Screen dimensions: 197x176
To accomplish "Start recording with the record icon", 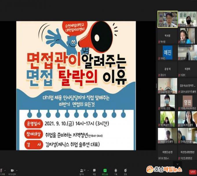I will (116, 170).
